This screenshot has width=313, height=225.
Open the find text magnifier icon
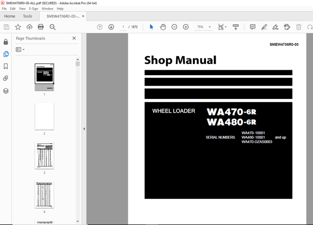coord(53,27)
